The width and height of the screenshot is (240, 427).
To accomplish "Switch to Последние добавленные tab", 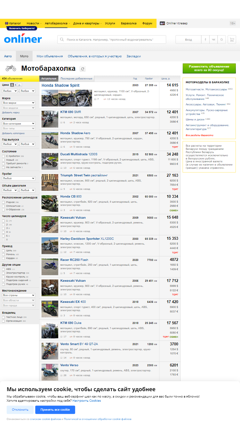I will [76, 78].
